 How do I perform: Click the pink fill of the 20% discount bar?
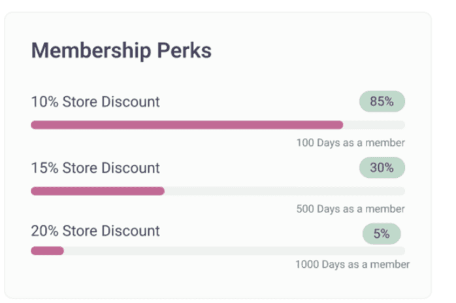(x=47, y=250)
